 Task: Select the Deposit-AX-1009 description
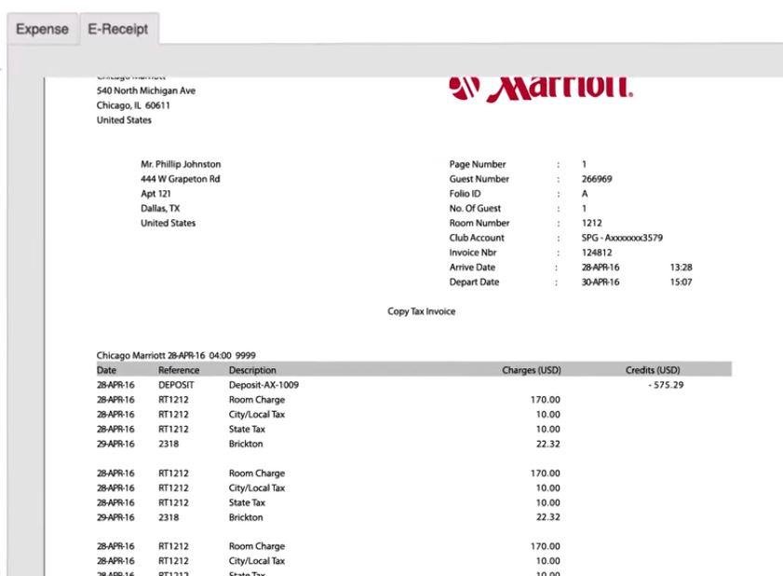click(x=263, y=385)
